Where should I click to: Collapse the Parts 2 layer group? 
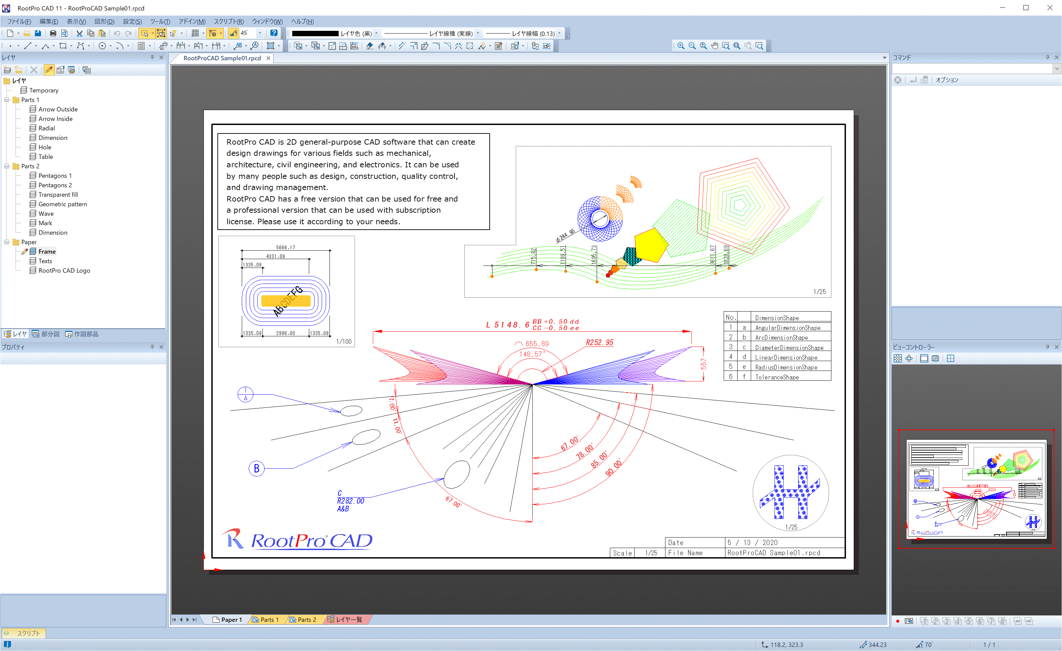point(7,166)
